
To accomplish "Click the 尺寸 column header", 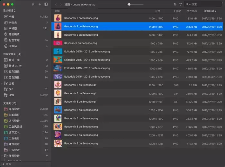I will coord(157,11).
